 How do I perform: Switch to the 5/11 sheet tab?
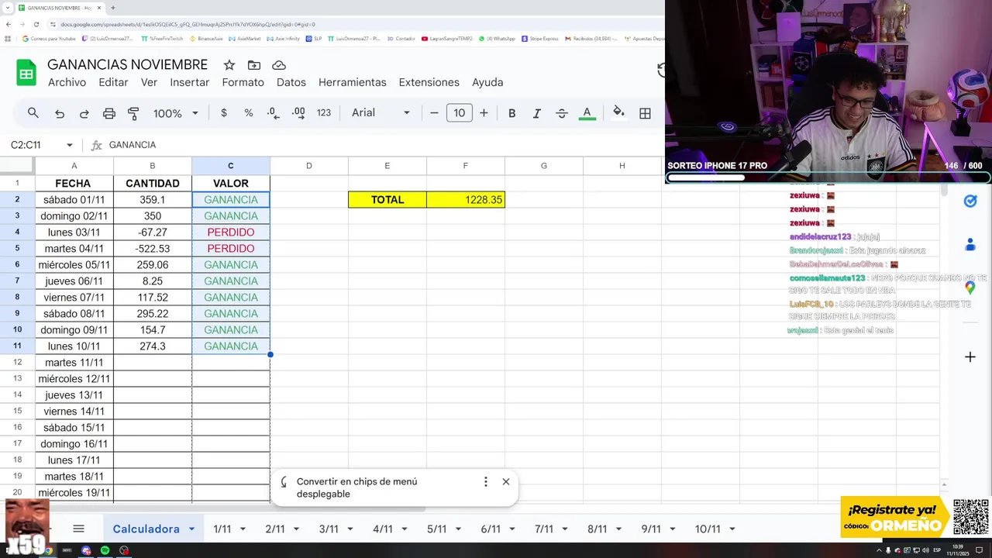point(437,529)
